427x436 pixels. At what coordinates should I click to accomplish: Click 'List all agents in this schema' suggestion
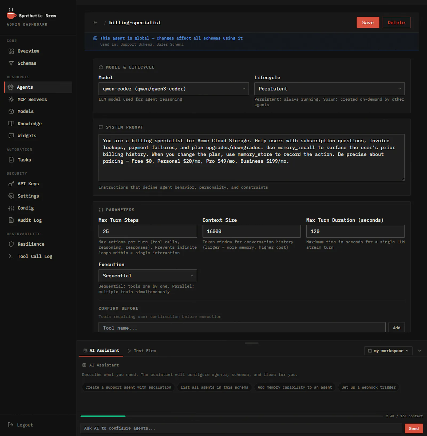coord(214,387)
